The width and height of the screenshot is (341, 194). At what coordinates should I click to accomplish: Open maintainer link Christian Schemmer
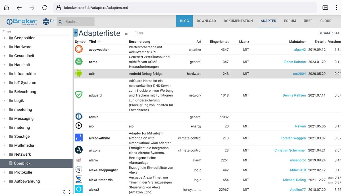coord(290,150)
